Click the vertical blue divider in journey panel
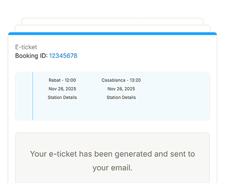Viewport: 229px width, 193px height. tap(32, 96)
